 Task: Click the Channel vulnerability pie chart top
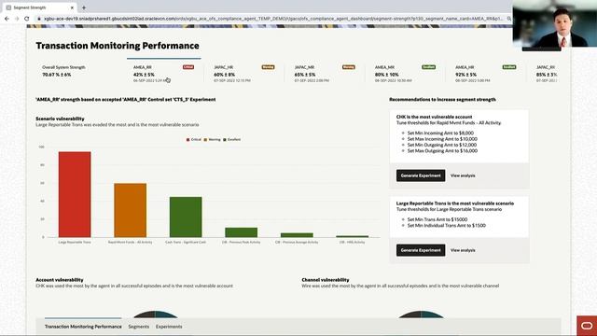coord(421,315)
